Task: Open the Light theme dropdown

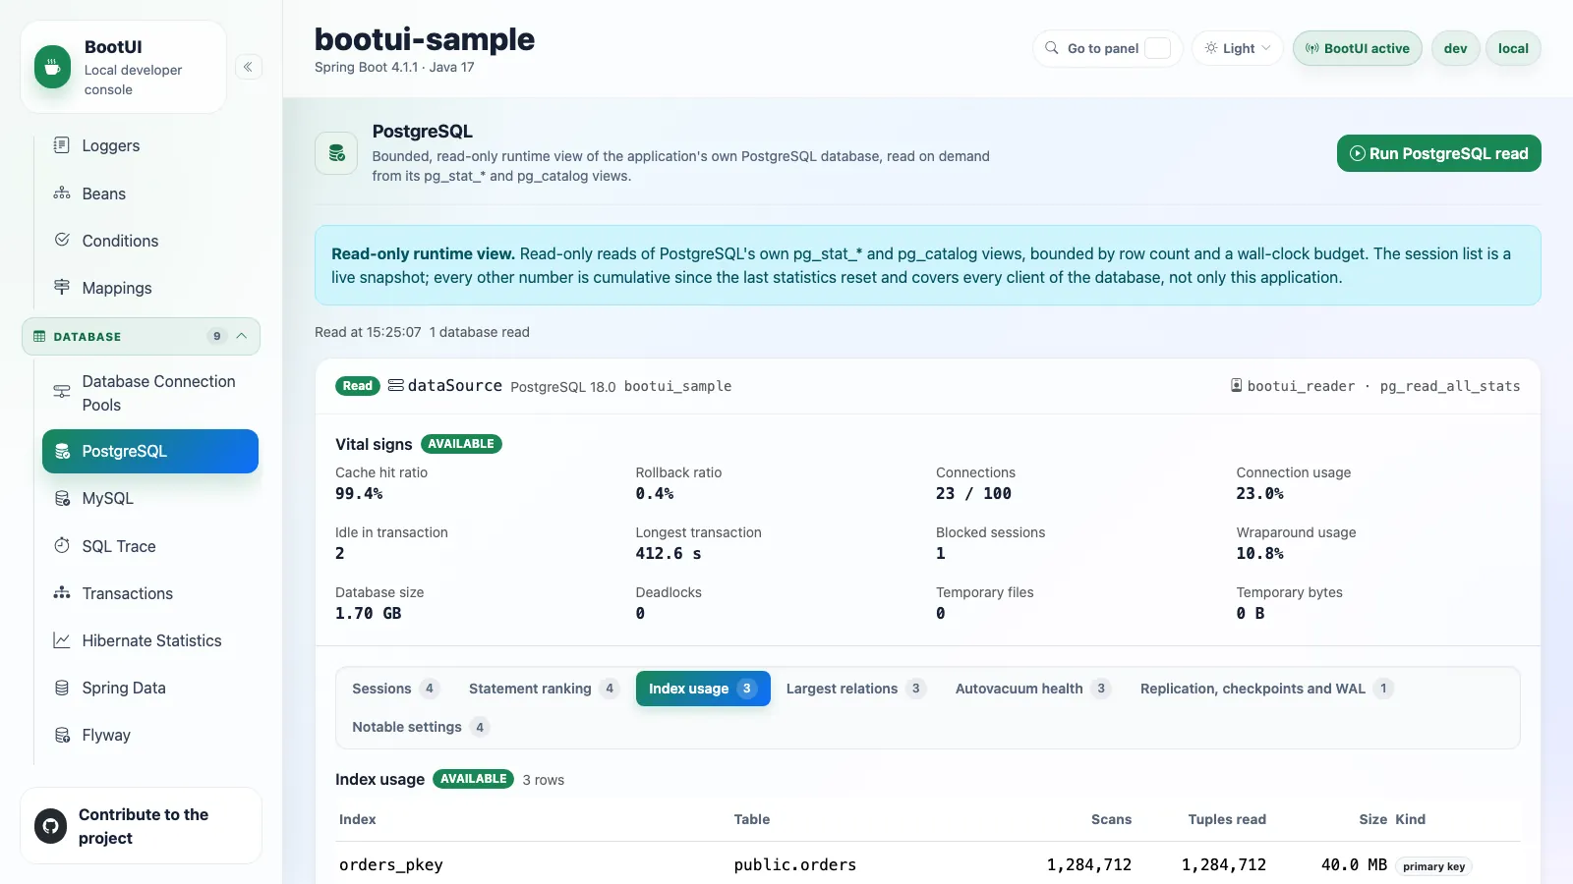Action: [x=1238, y=48]
